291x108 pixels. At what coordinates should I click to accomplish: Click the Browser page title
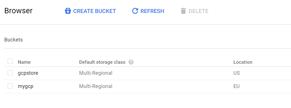point(18,11)
